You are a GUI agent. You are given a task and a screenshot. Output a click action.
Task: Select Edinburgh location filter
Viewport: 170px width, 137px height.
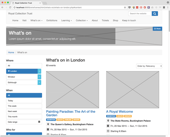pyautogui.click(x=22, y=82)
